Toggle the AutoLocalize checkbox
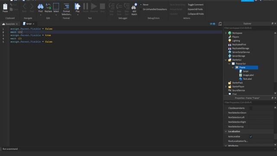Screen dimensions: 277x156 251,136
